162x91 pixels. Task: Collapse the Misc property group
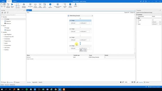(x=137, y=18)
